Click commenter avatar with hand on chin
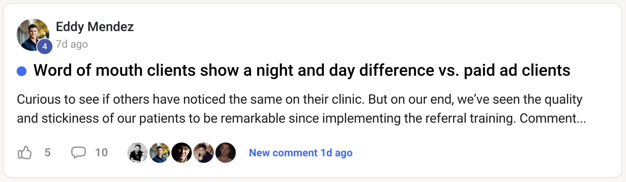The width and height of the screenshot is (626, 182). pos(203,153)
